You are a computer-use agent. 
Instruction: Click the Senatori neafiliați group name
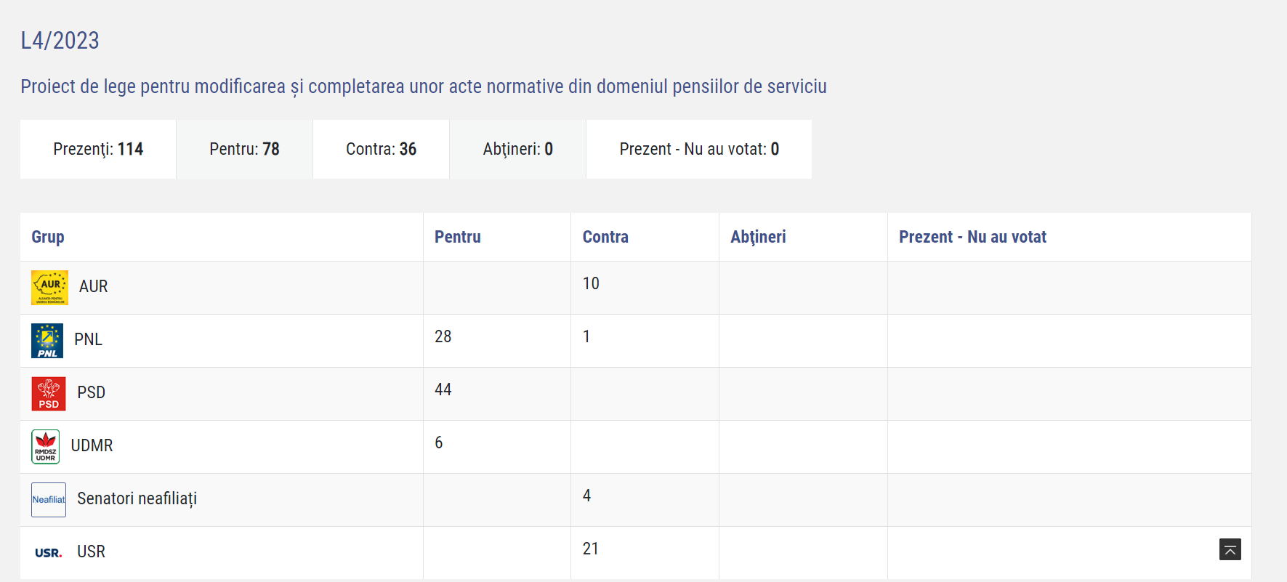[137, 499]
